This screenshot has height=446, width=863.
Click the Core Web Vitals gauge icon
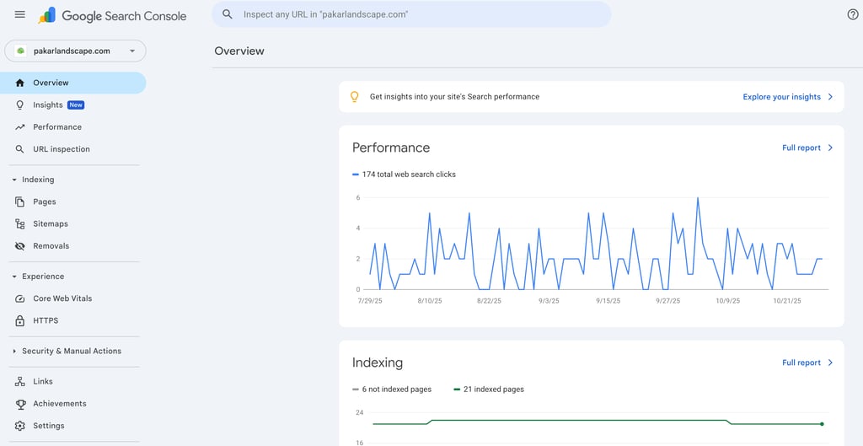20,298
